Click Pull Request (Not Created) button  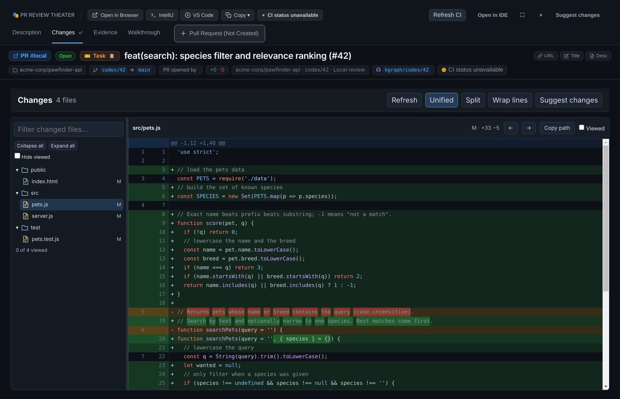point(220,33)
